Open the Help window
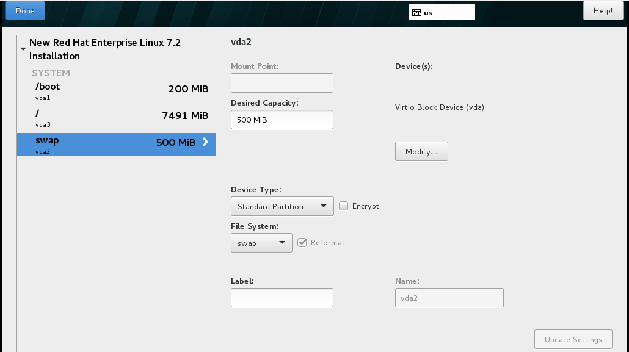Viewport: 629px width, 352px height. 603,10
